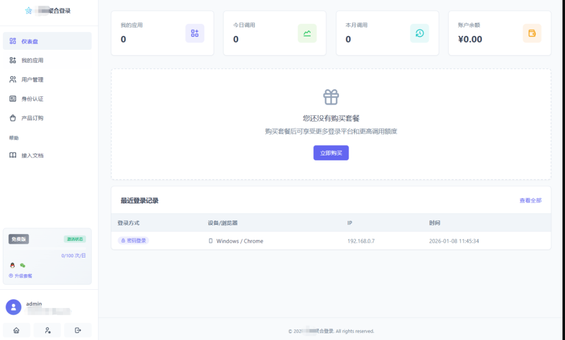565x340 pixels.
Task: Click the chart icon on 今日调用 card
Action: coord(307,33)
